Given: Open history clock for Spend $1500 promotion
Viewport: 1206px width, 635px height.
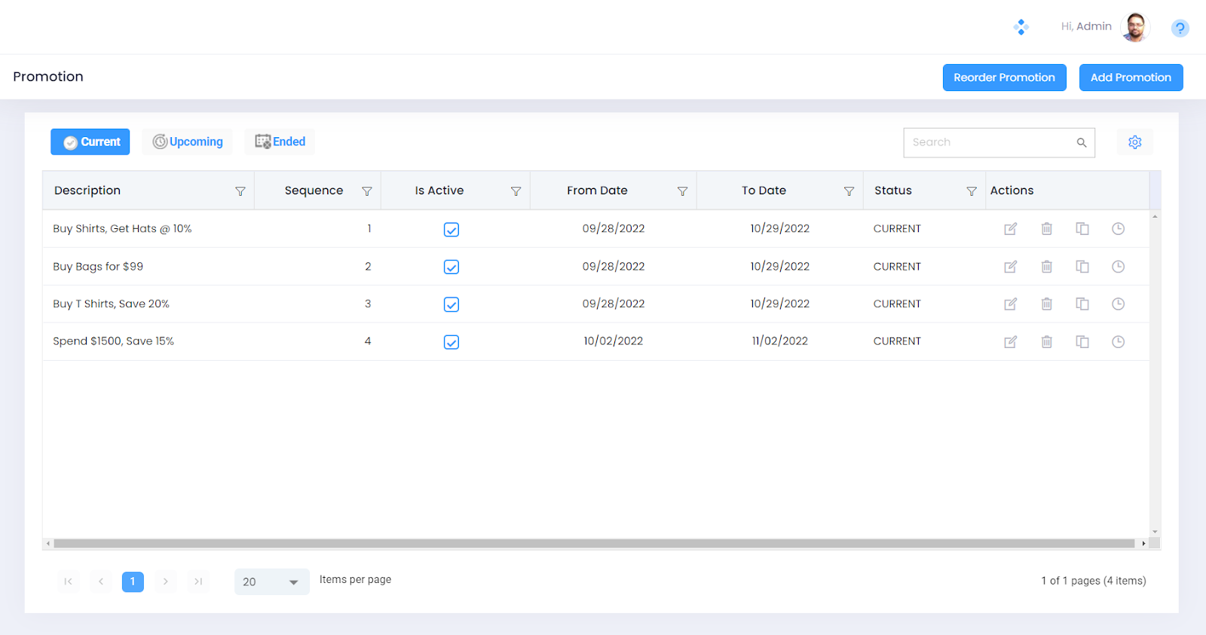Looking at the screenshot, I should 1118,342.
